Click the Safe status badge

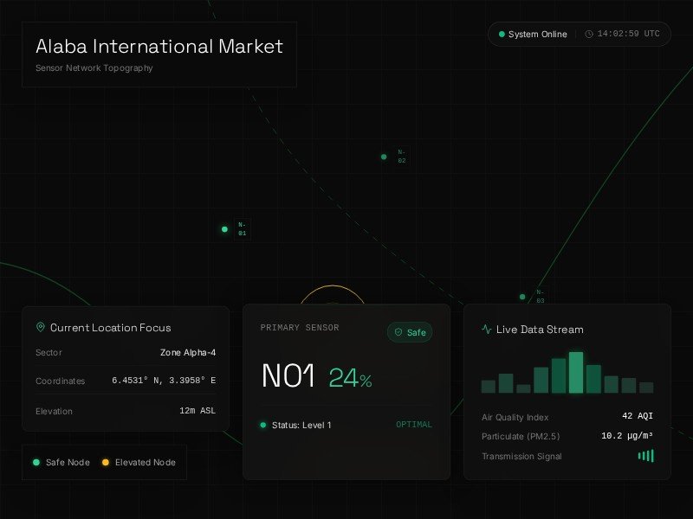pos(410,332)
